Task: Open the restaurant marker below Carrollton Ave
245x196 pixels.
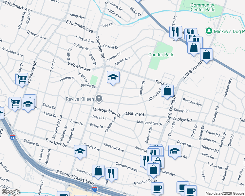Action: click(x=112, y=174)
